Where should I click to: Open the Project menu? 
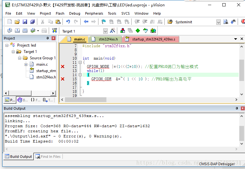click(x=45, y=13)
